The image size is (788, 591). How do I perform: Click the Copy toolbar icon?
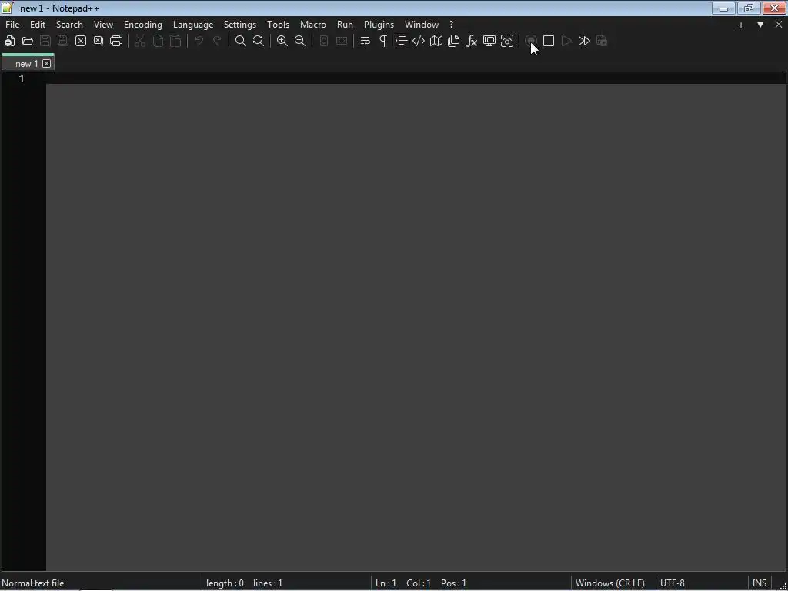coord(158,42)
